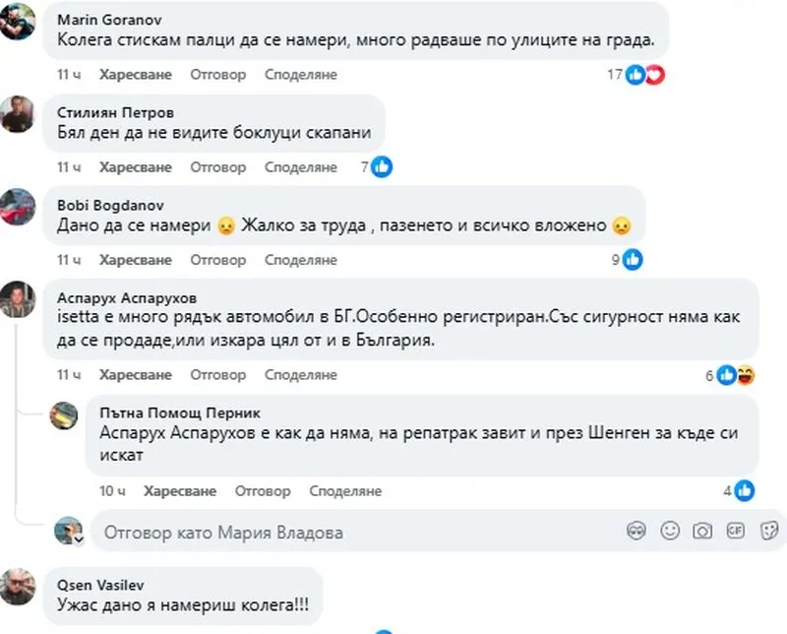Open sticker picker in reply box
This screenshot has width=787, height=634.
[x=764, y=532]
